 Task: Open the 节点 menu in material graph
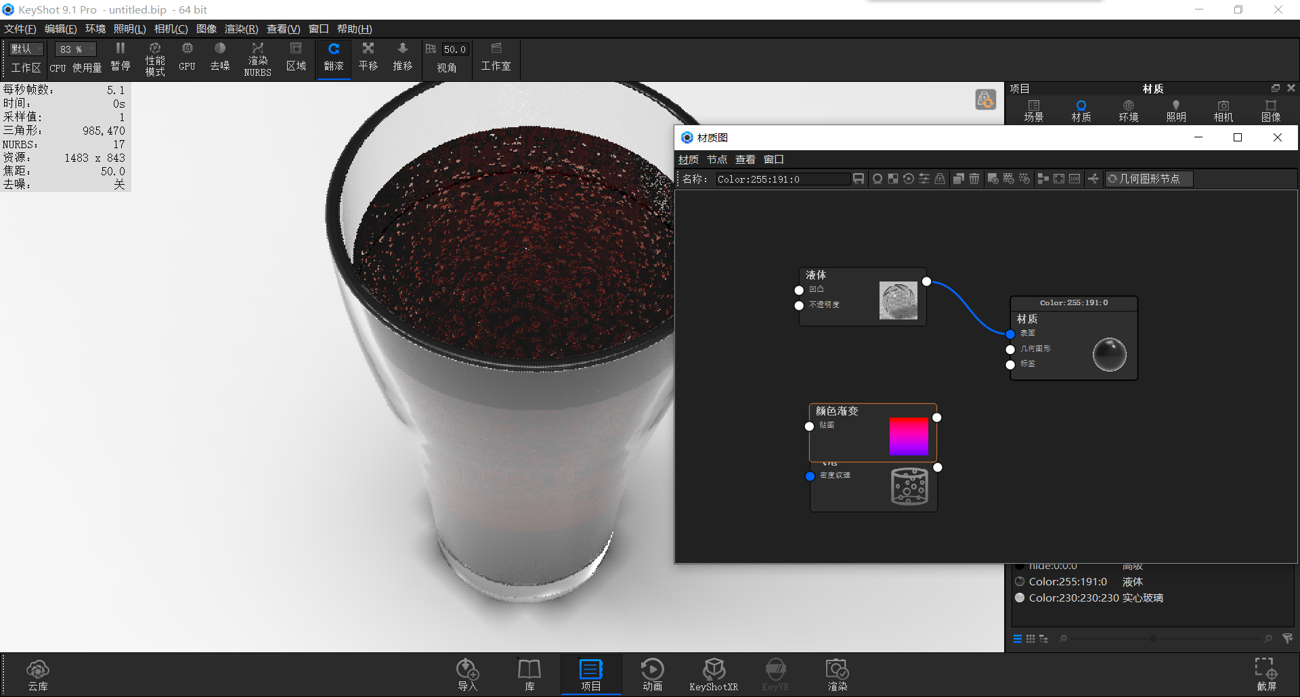[717, 159]
